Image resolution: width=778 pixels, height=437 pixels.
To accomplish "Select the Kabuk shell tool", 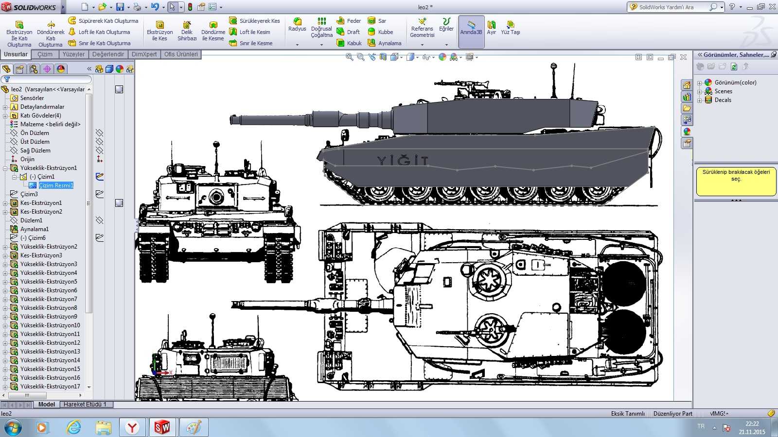I will pos(349,43).
